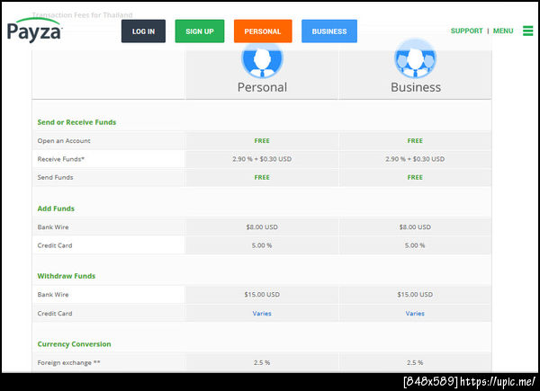This screenshot has height=391, width=540.
Task: Click Business 2.90 % + $0.30 USD value
Action: (x=415, y=159)
